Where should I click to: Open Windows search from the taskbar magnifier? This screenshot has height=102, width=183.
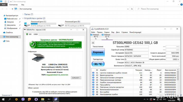(x=10, y=99)
